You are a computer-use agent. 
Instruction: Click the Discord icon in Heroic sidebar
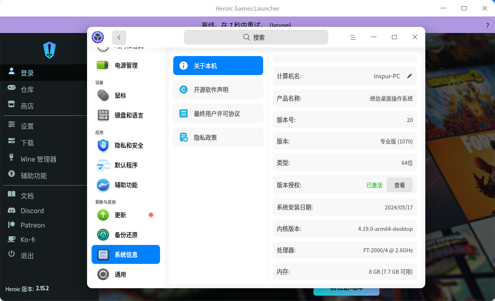[x=12, y=211]
